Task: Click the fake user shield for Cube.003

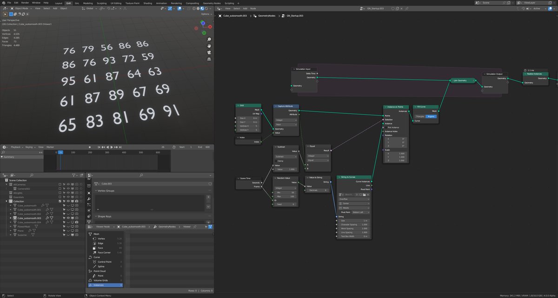Action: coord(210,184)
